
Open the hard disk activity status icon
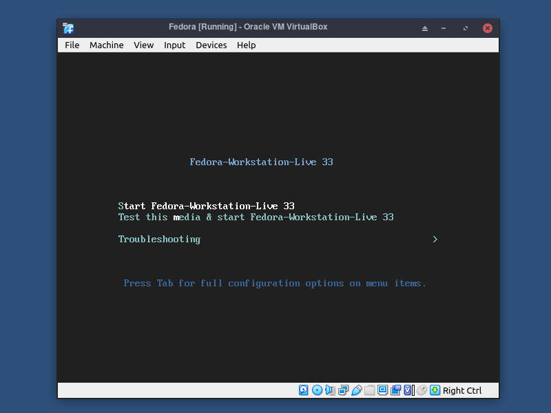[303, 390]
